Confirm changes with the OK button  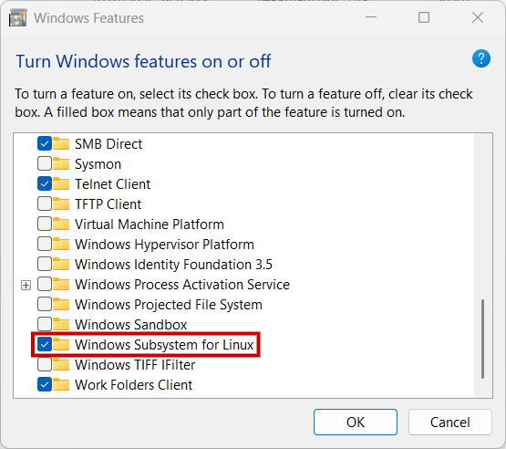tap(356, 423)
